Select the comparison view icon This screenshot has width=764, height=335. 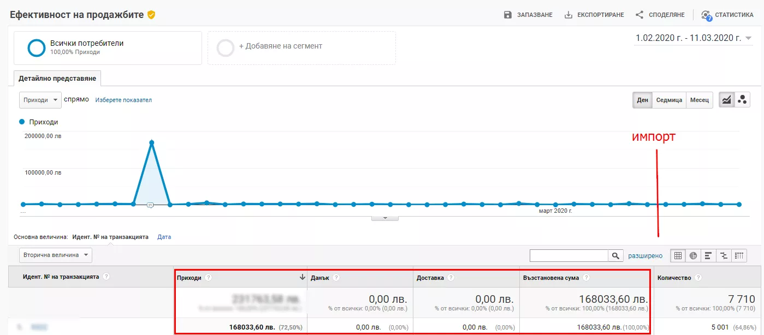pyautogui.click(x=724, y=255)
